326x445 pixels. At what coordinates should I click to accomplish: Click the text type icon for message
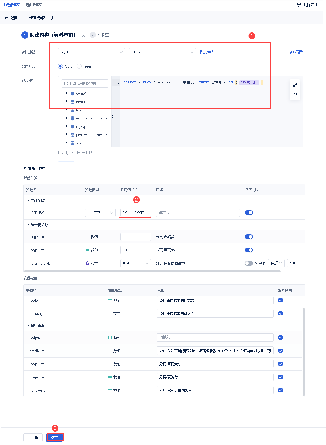110,313
